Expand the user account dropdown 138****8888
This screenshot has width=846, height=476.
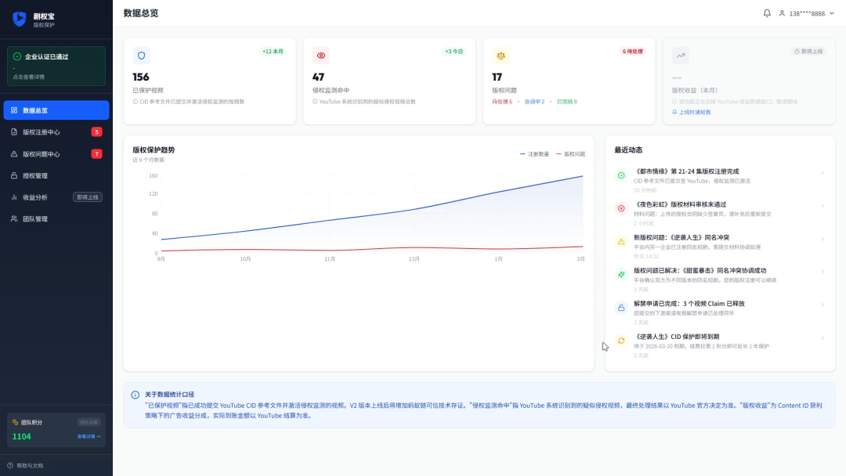tap(807, 13)
